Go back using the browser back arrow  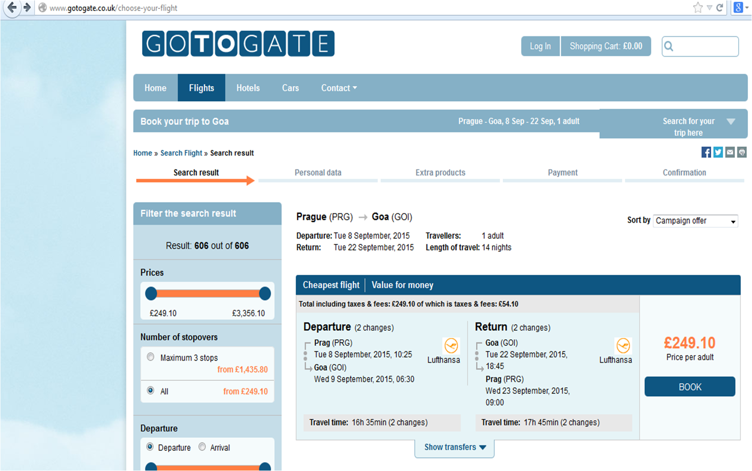(x=12, y=8)
